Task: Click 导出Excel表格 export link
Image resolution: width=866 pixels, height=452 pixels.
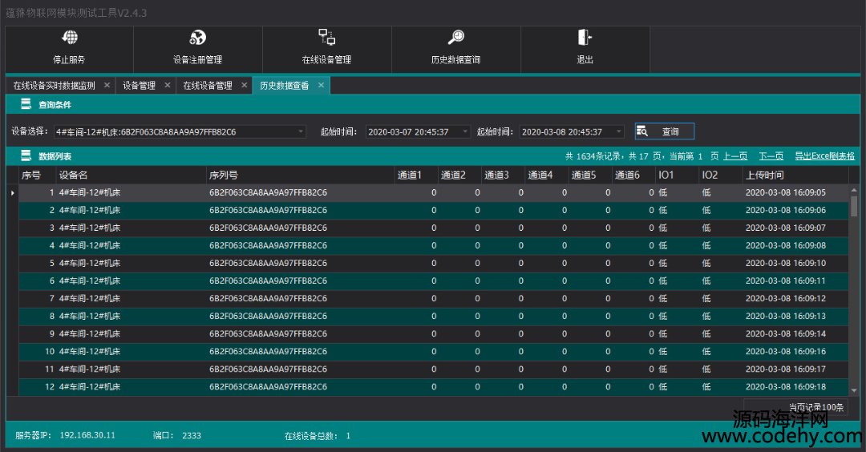Action: (824, 156)
